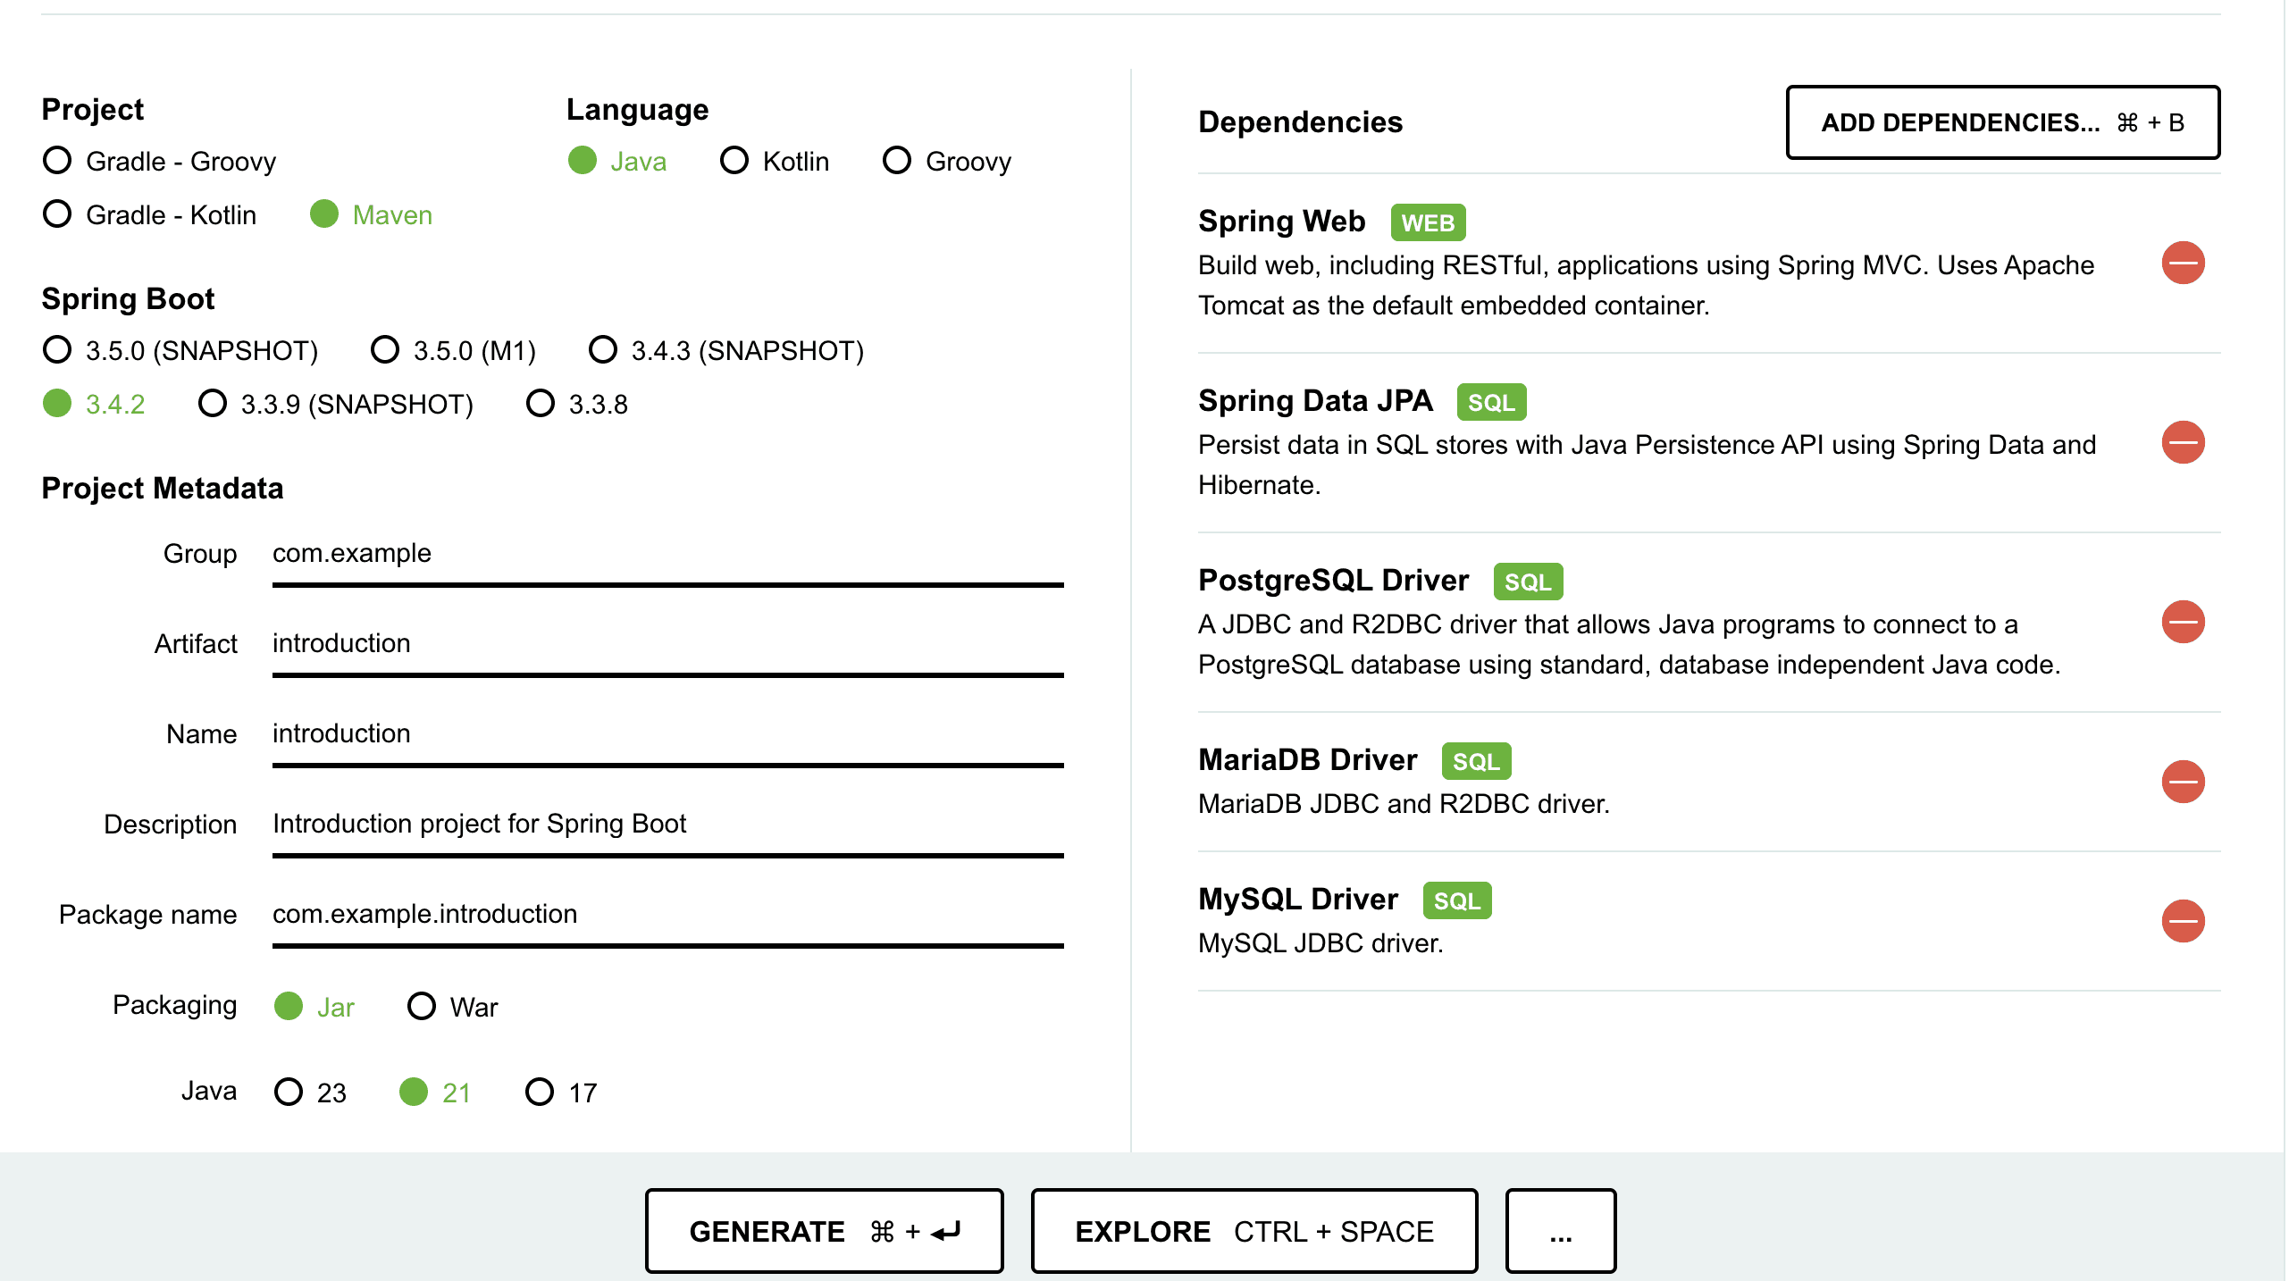
Task: Click the Group input field
Action: [667, 554]
